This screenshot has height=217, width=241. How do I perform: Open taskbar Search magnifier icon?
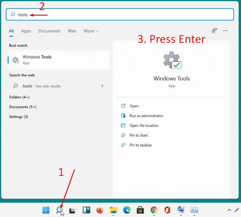tap(60, 210)
